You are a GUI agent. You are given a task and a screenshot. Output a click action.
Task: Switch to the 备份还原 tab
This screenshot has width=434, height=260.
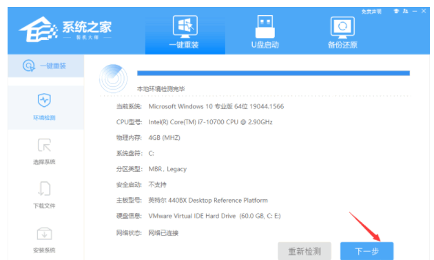click(342, 32)
